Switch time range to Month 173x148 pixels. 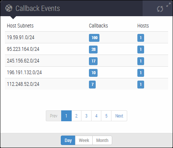pos(102,140)
